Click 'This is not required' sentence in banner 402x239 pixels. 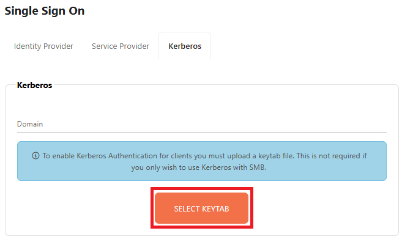coord(328,156)
